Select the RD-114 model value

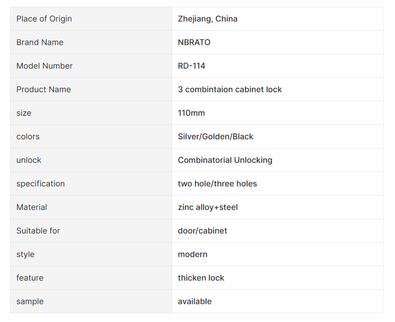(x=191, y=66)
